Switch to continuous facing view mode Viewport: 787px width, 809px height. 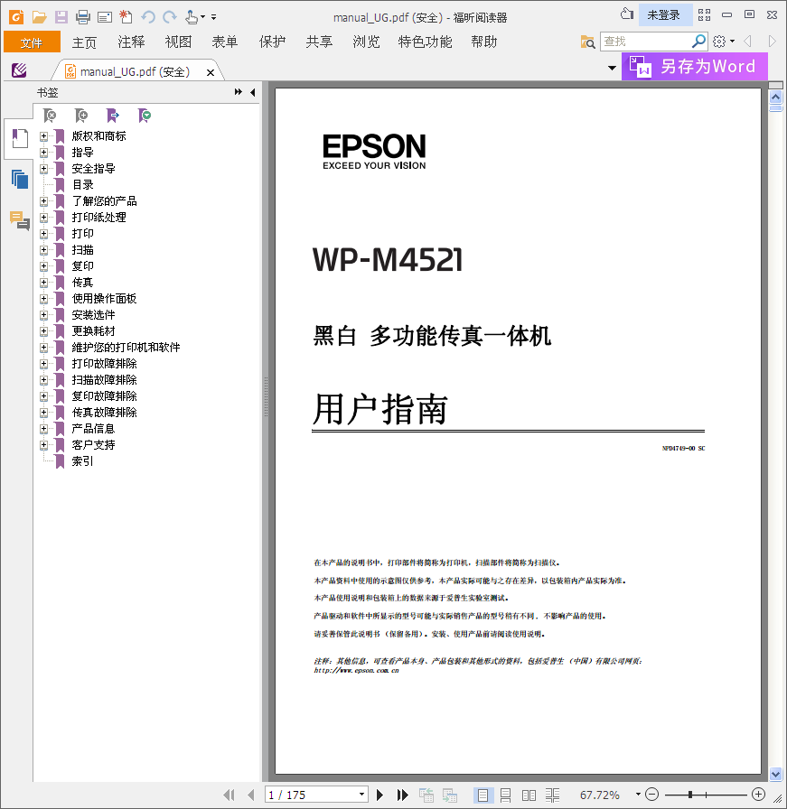pyautogui.click(x=553, y=795)
